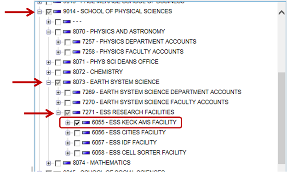Viewport: 287px width, 172px height.
Task: Uncheck the 6055 - ESS KECK AMS FACILITY checkbox
Action: [x=77, y=123]
